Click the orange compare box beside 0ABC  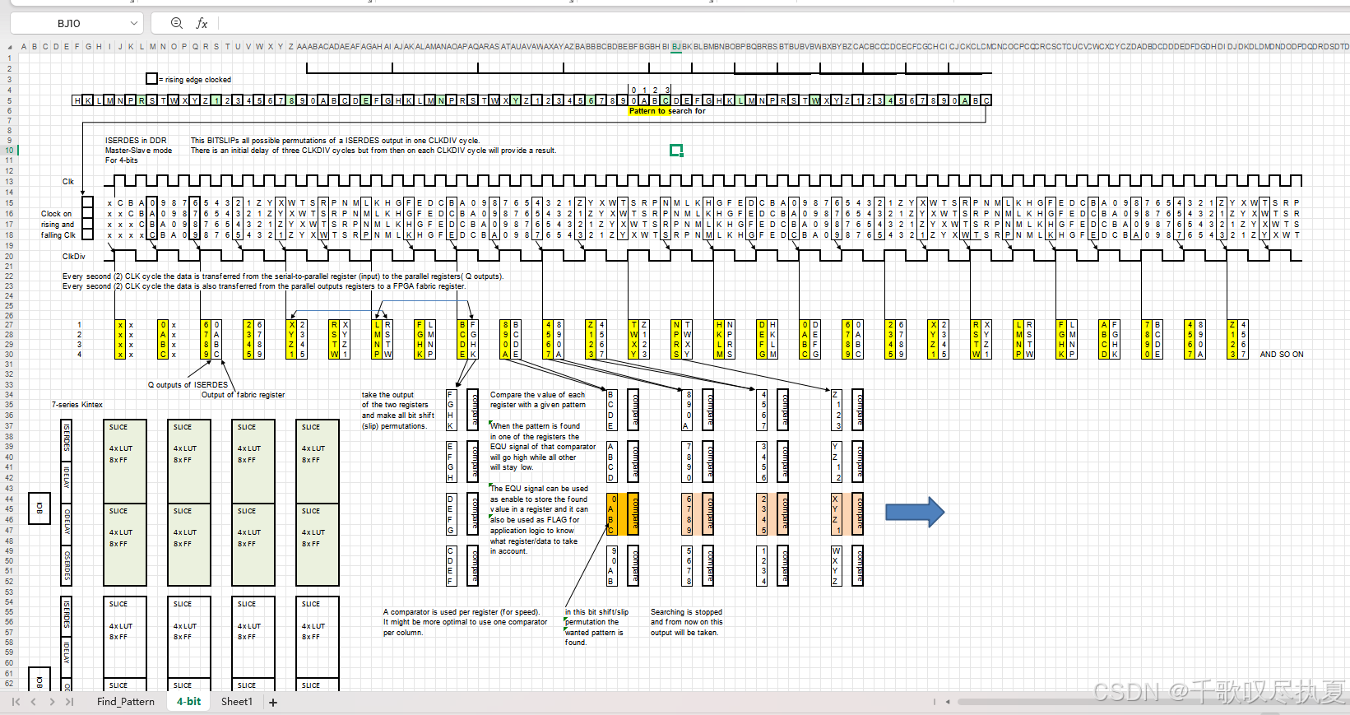click(x=633, y=514)
